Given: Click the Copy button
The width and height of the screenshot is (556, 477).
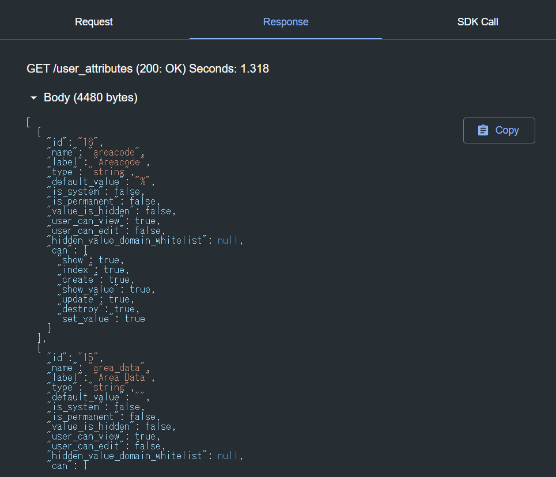Looking at the screenshot, I should click(499, 131).
